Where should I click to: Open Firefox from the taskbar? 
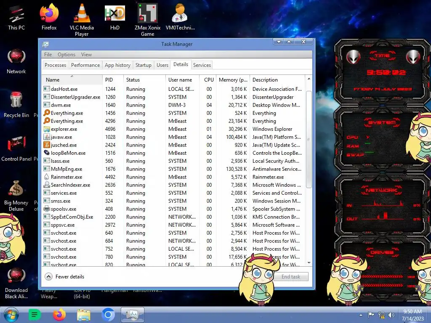coord(59,315)
